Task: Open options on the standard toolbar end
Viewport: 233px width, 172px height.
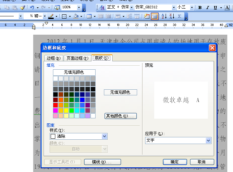Action: [x=84, y=8]
